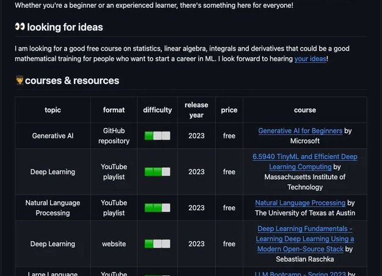Click the 'release year' column header
Image resolution: width=382 pixels, height=276 pixels.
coord(196,110)
